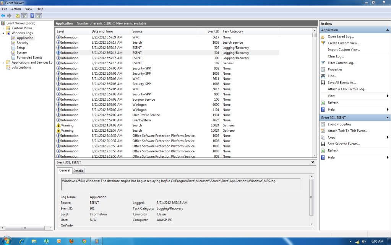Collapse the Application actions section
This screenshot has width=391, height=245.
[x=388, y=30]
